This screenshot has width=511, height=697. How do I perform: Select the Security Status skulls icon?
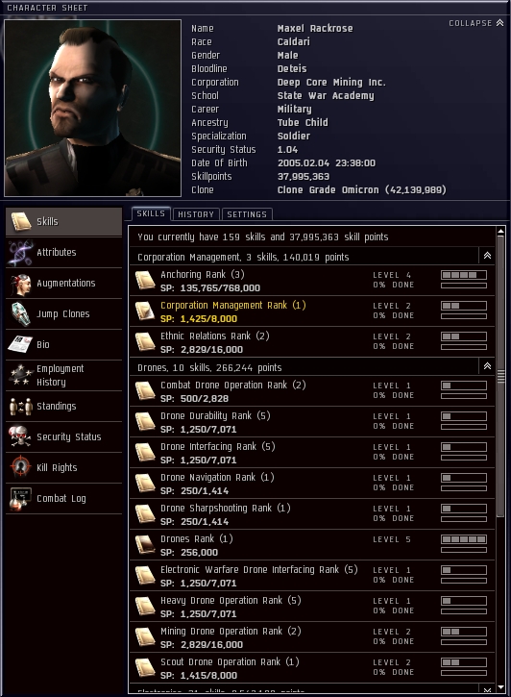[x=20, y=437]
